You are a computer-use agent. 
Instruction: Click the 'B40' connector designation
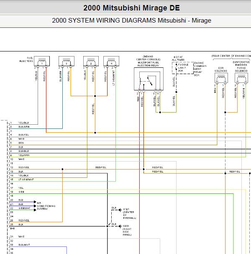pos(13,228)
